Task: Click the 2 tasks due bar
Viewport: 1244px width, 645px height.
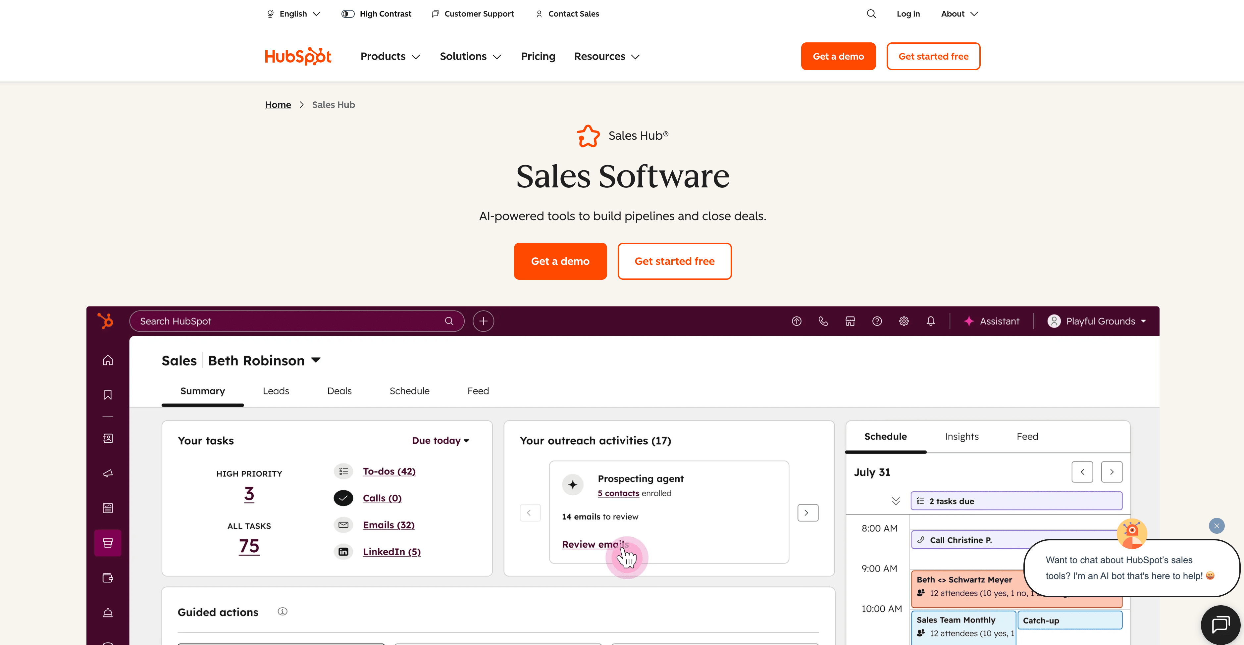Action: (x=1016, y=501)
